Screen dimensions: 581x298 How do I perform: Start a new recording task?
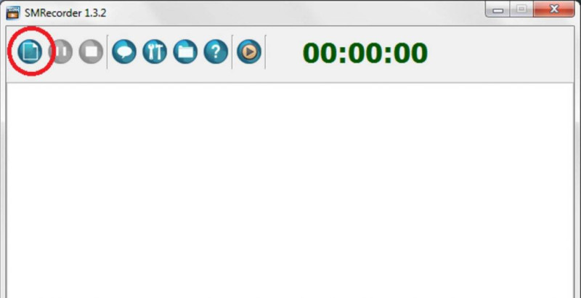(30, 52)
